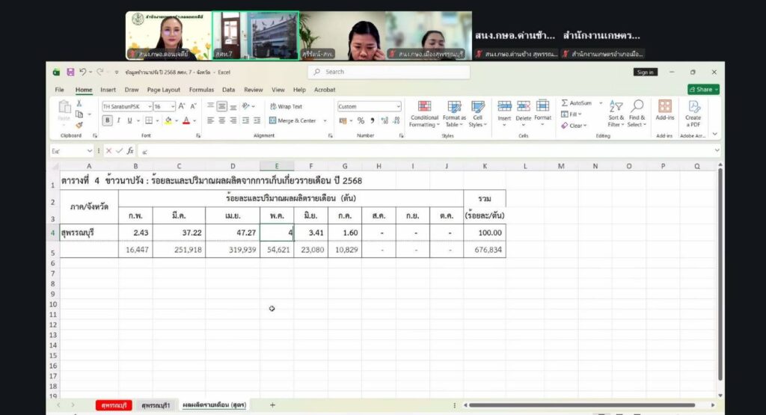
Task: Toggle Bold formatting
Action: coord(108,120)
